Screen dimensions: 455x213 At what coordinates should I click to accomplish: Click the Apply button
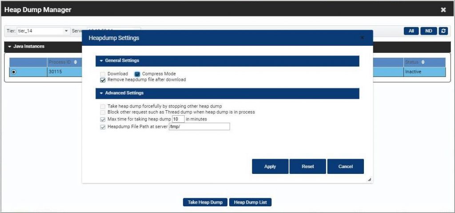click(270, 166)
